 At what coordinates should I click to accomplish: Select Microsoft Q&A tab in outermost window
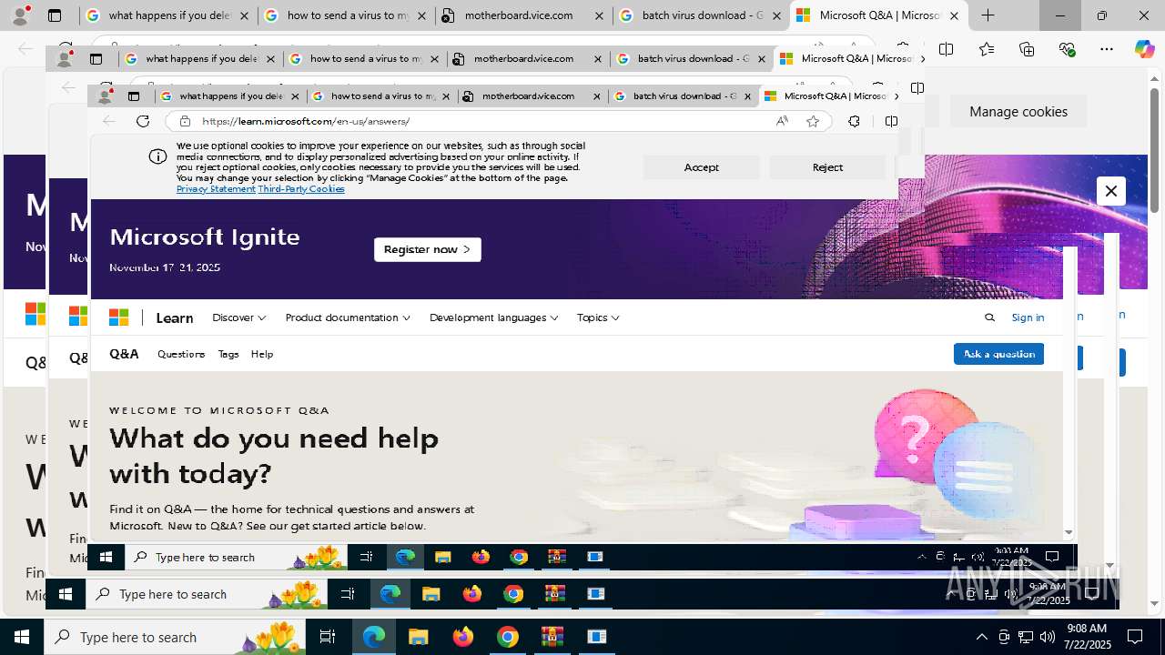tap(878, 15)
